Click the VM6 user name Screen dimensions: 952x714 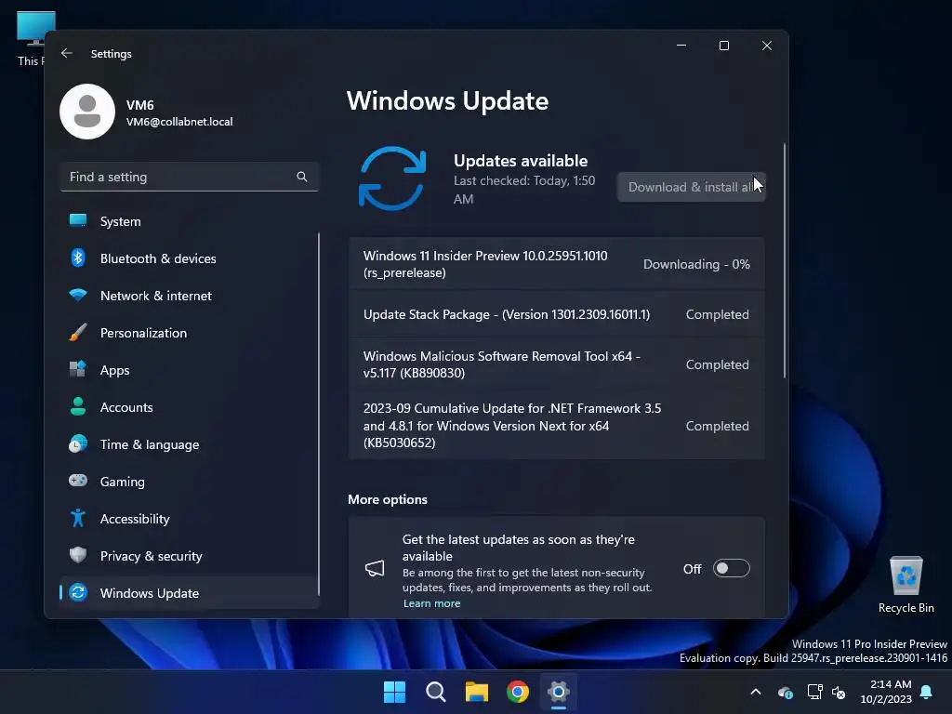click(x=140, y=105)
